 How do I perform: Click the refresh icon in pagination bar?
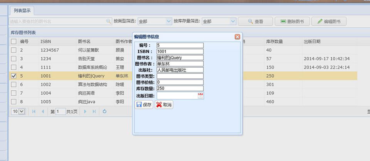pos(104,111)
